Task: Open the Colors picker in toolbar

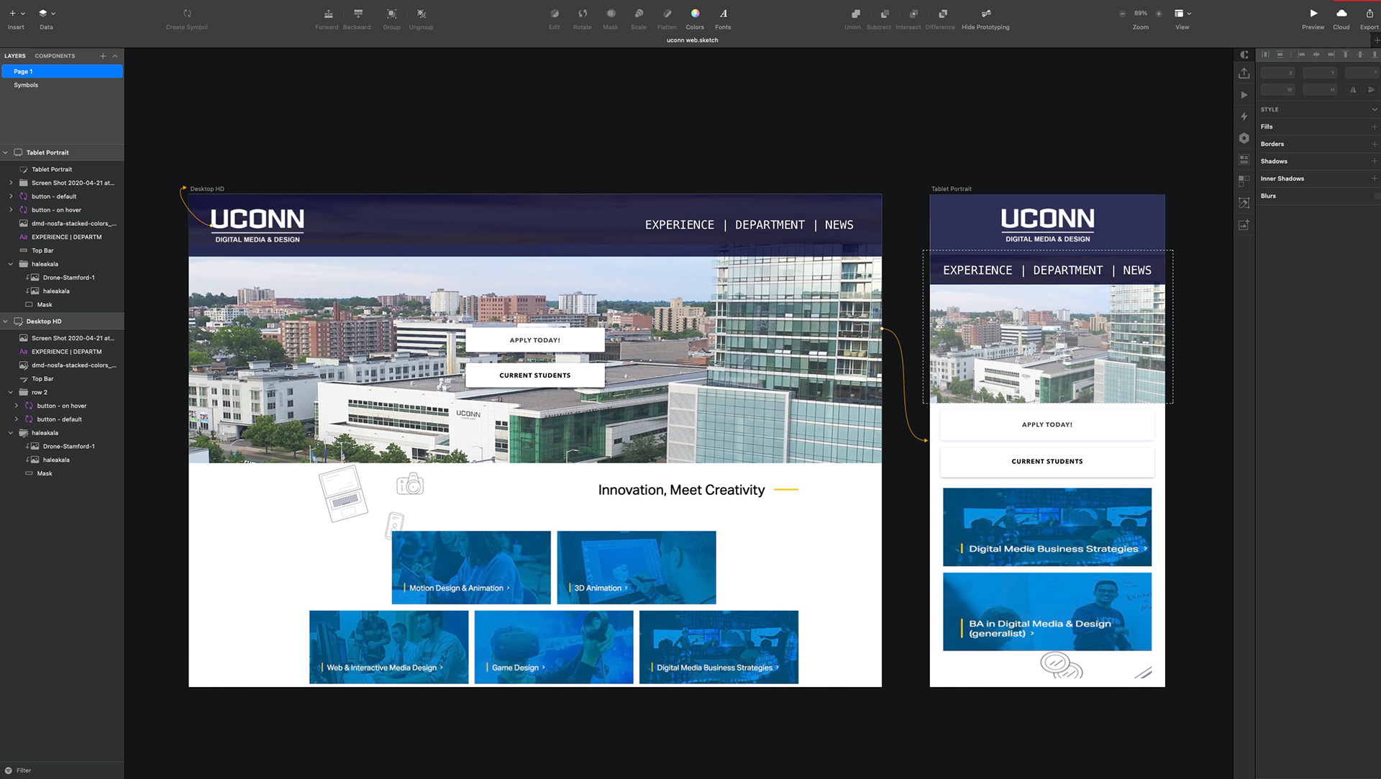Action: tap(695, 14)
